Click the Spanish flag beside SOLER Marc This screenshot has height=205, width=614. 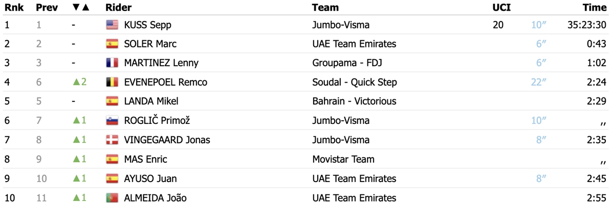(x=112, y=44)
